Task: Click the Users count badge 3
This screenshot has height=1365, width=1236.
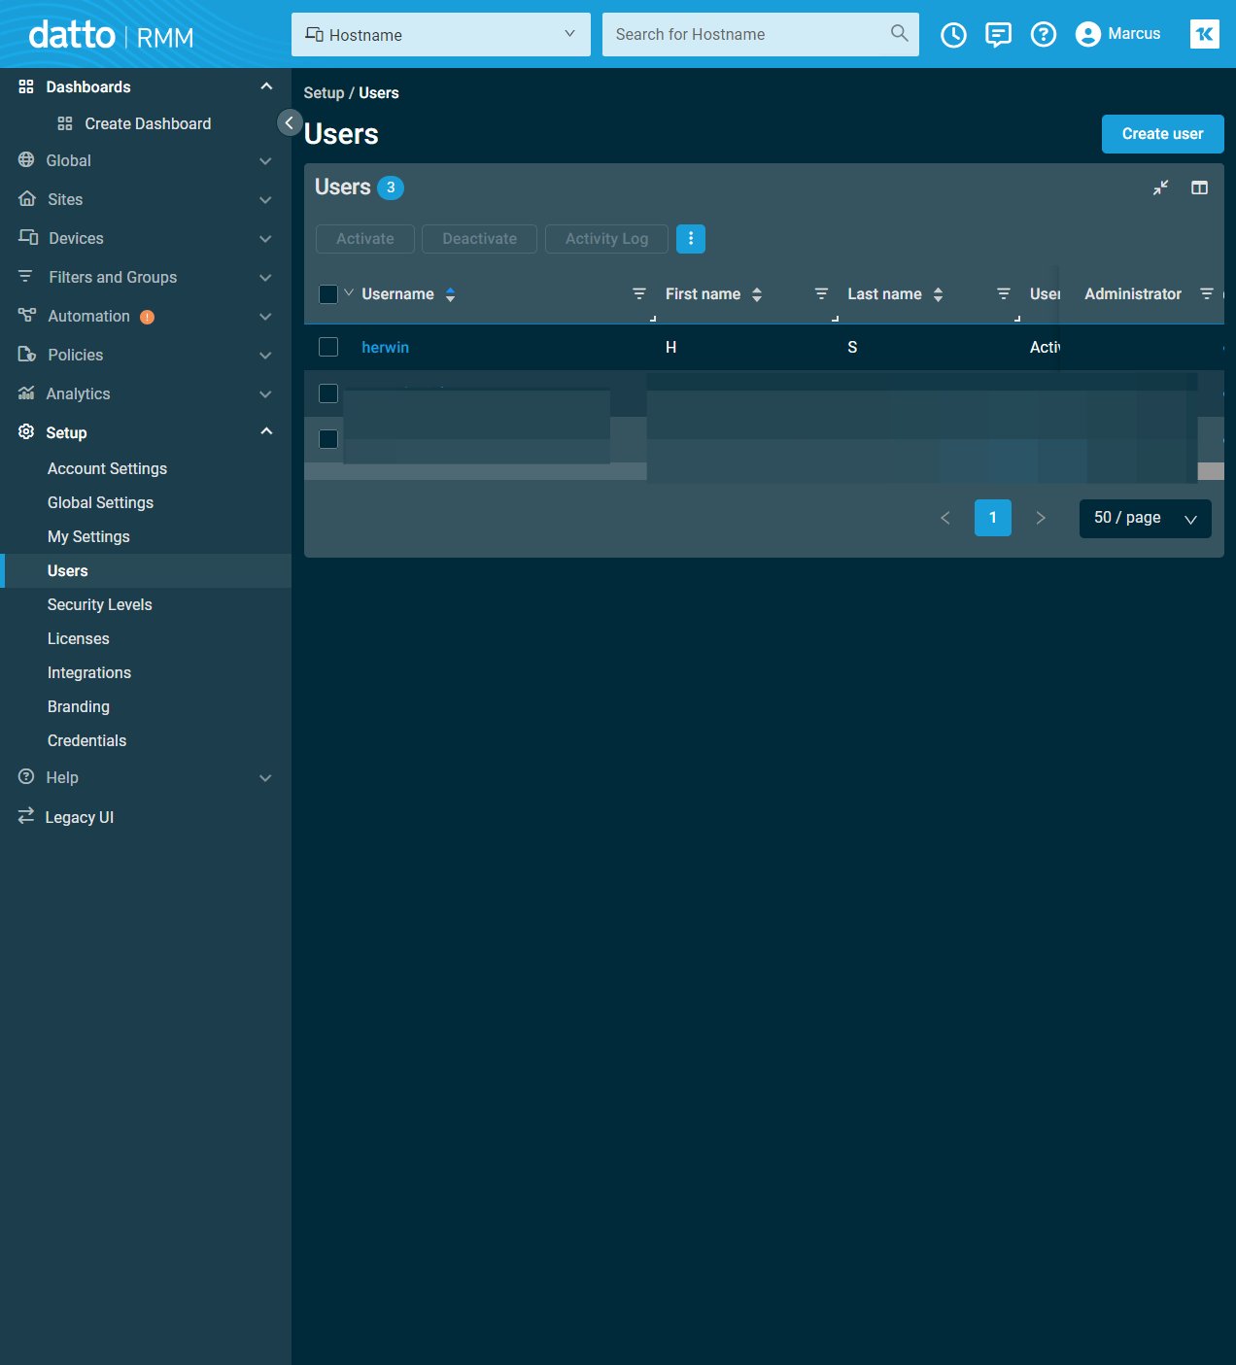Action: point(391,188)
